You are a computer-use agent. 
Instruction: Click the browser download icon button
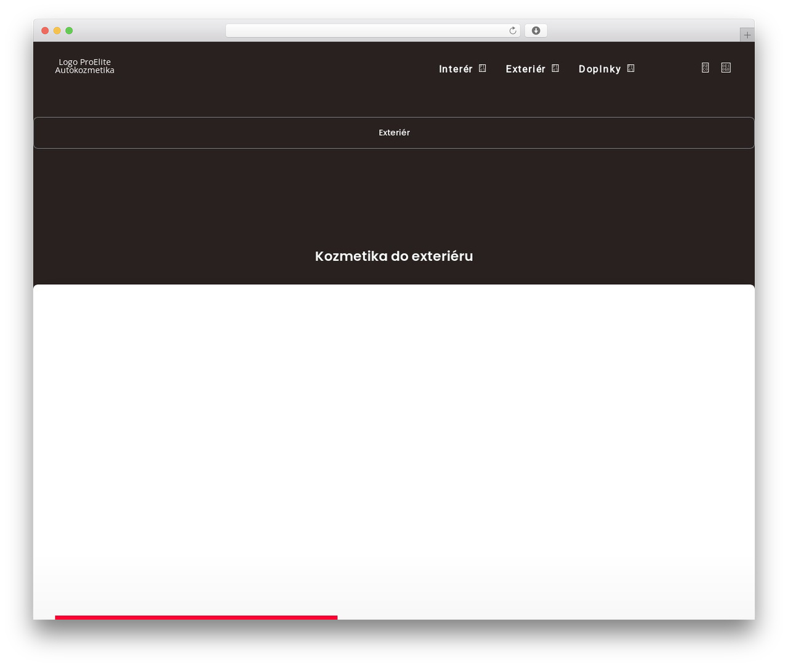point(536,31)
